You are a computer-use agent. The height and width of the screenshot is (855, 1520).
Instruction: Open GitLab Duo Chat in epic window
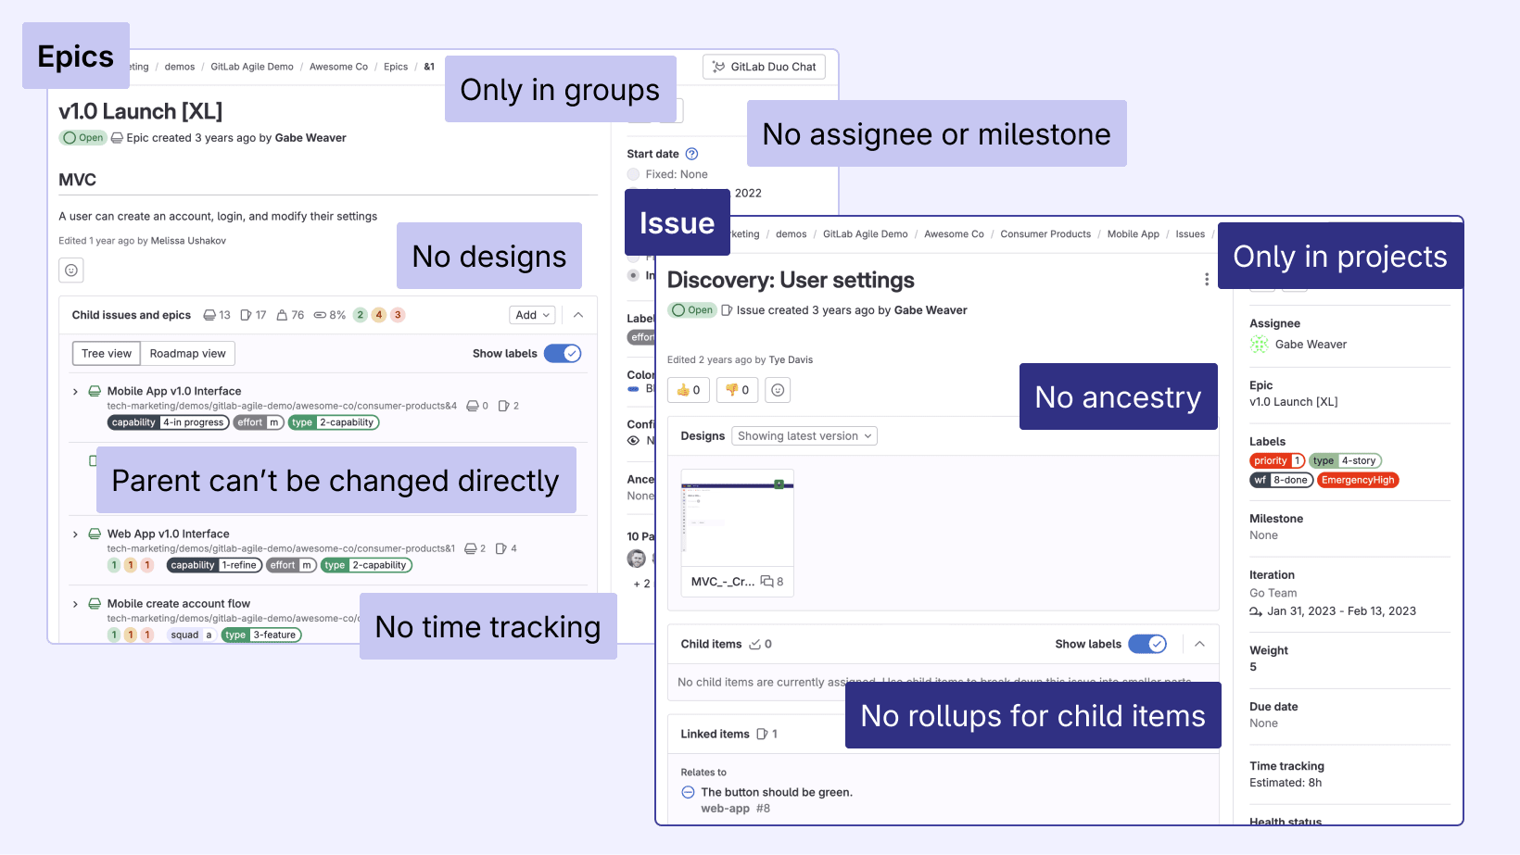tap(764, 67)
